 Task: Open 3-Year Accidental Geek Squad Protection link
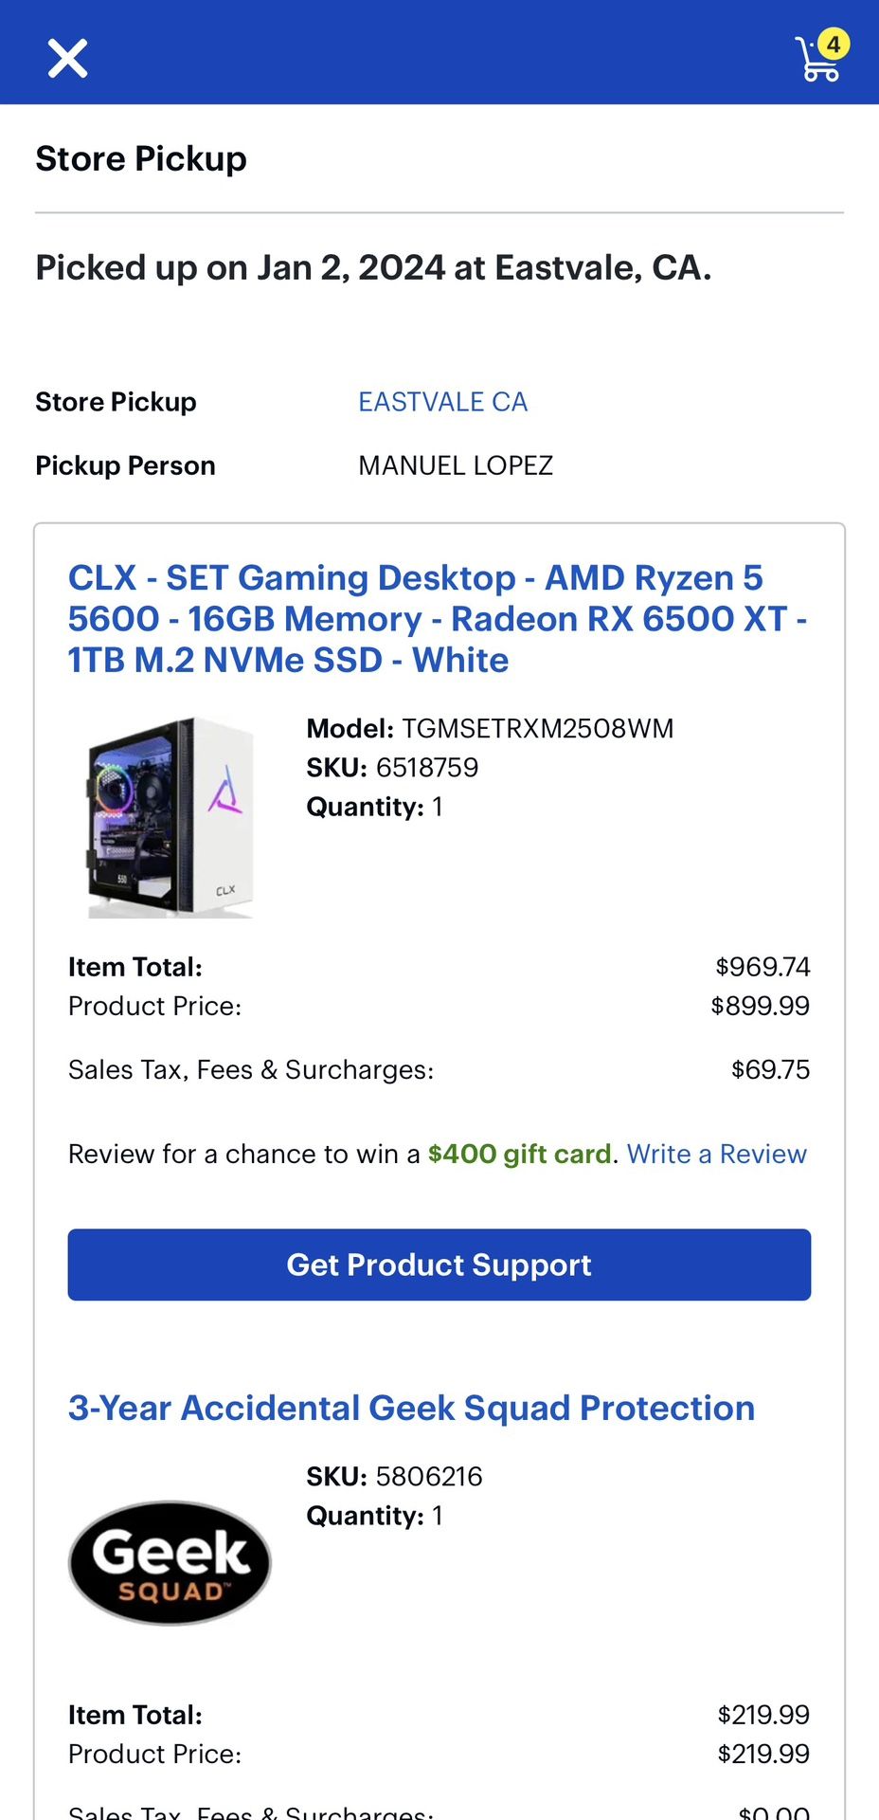point(411,1409)
